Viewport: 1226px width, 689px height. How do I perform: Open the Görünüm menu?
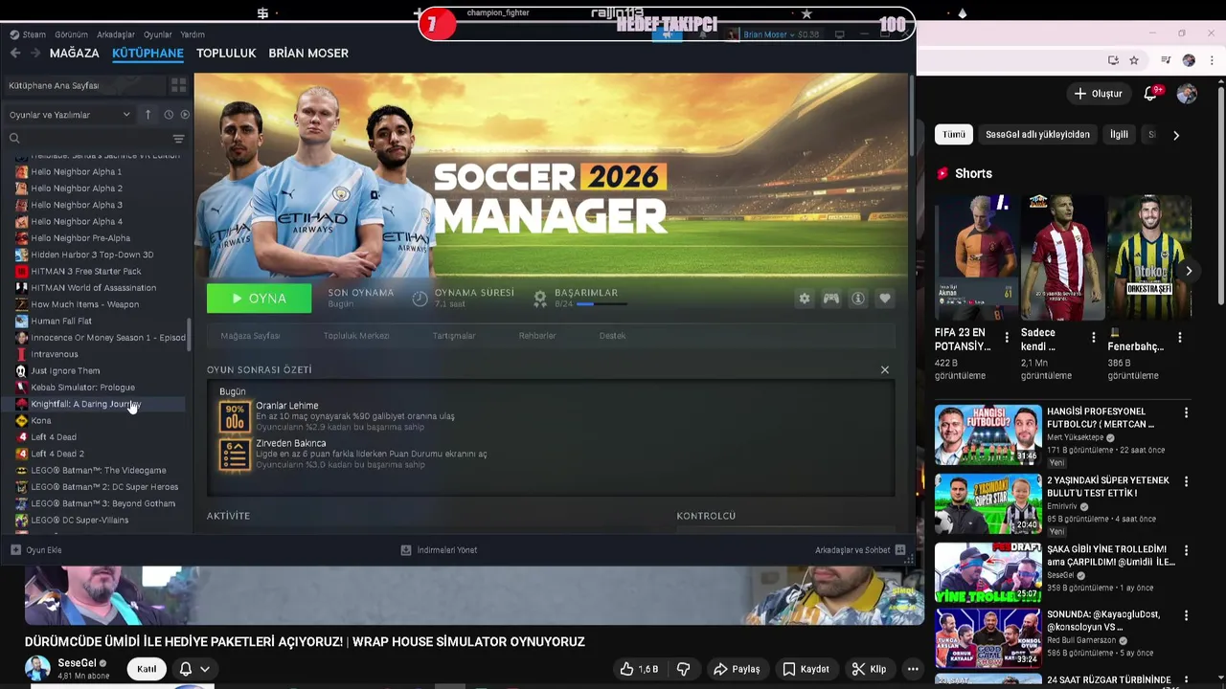tap(72, 34)
